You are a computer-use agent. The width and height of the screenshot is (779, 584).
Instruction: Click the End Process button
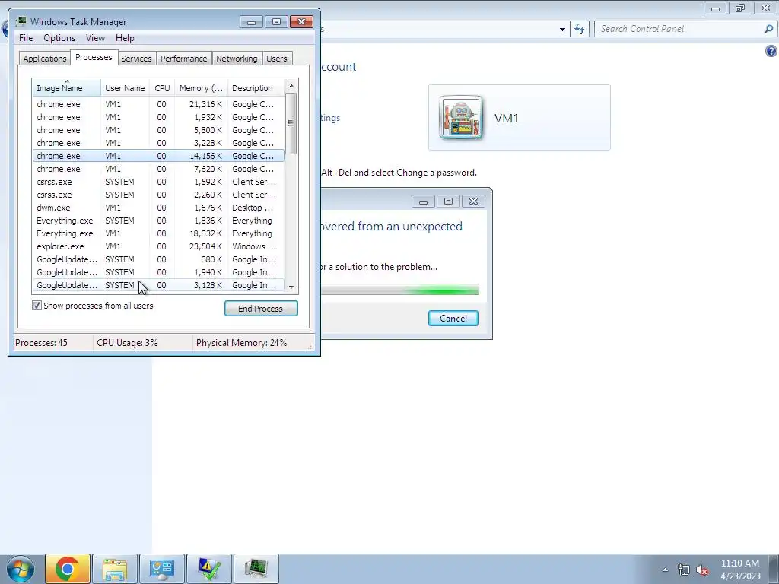click(x=261, y=309)
